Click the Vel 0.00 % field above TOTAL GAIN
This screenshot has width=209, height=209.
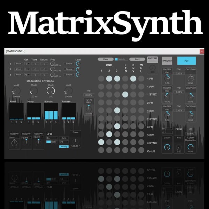[x=88, y=95]
